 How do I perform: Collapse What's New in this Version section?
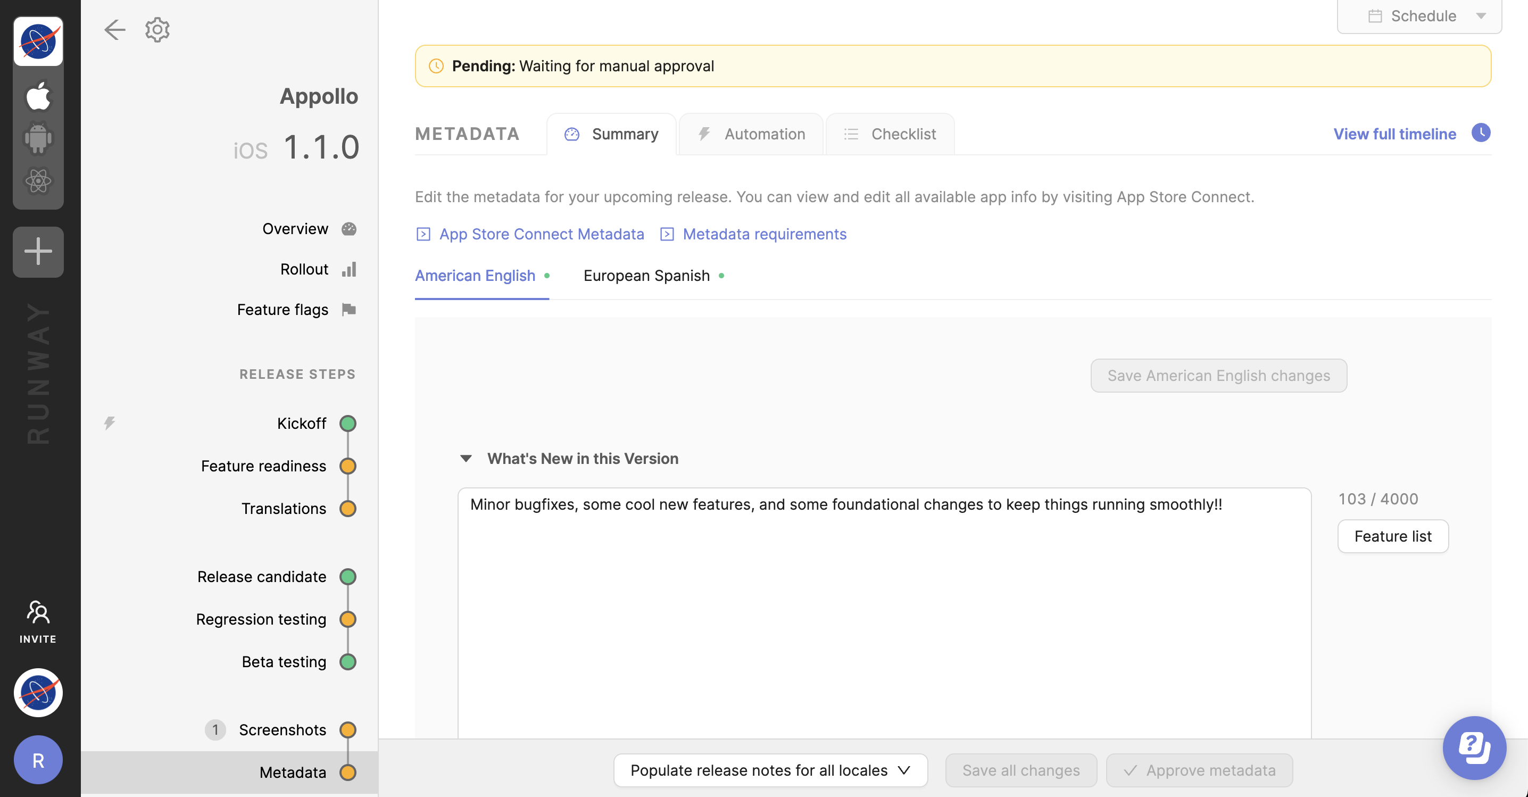point(466,459)
